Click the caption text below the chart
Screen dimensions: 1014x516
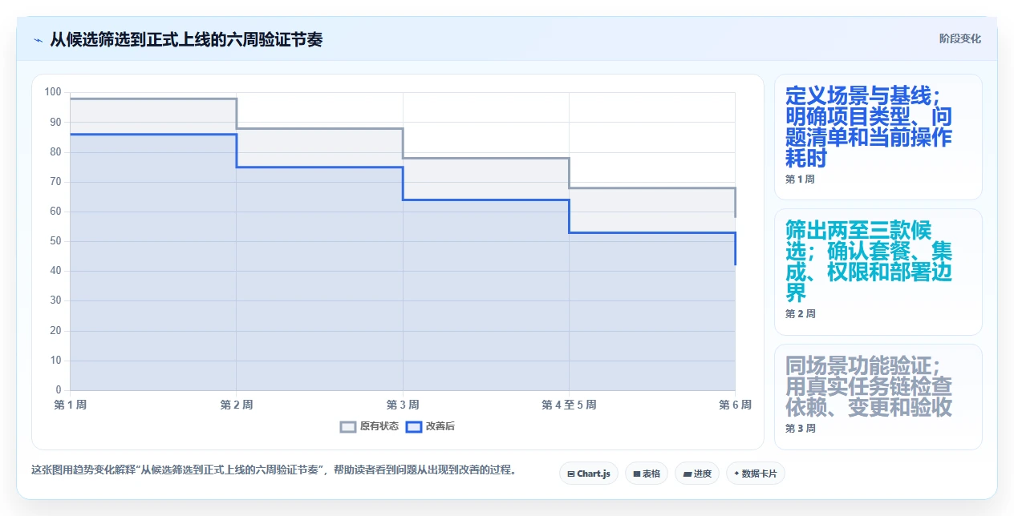[x=274, y=470]
